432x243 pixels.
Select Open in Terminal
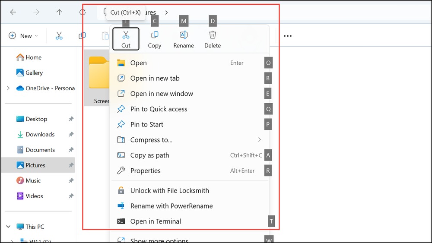(190, 221)
